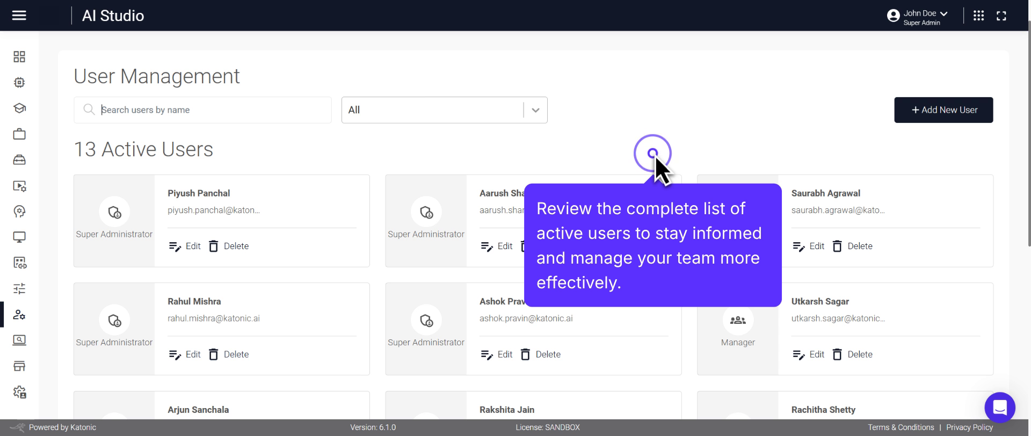Image resolution: width=1031 pixels, height=436 pixels.
Task: Edit Piyush Panchal's user record
Action: click(185, 246)
